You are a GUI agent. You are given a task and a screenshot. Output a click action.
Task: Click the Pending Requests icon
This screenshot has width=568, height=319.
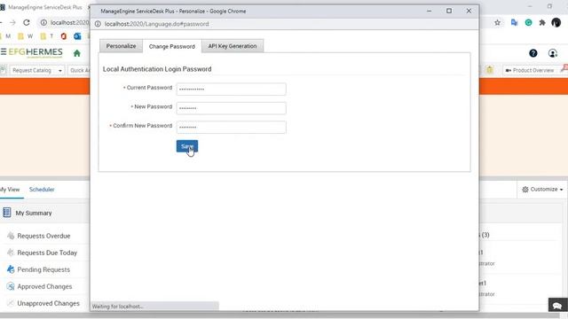11,269
